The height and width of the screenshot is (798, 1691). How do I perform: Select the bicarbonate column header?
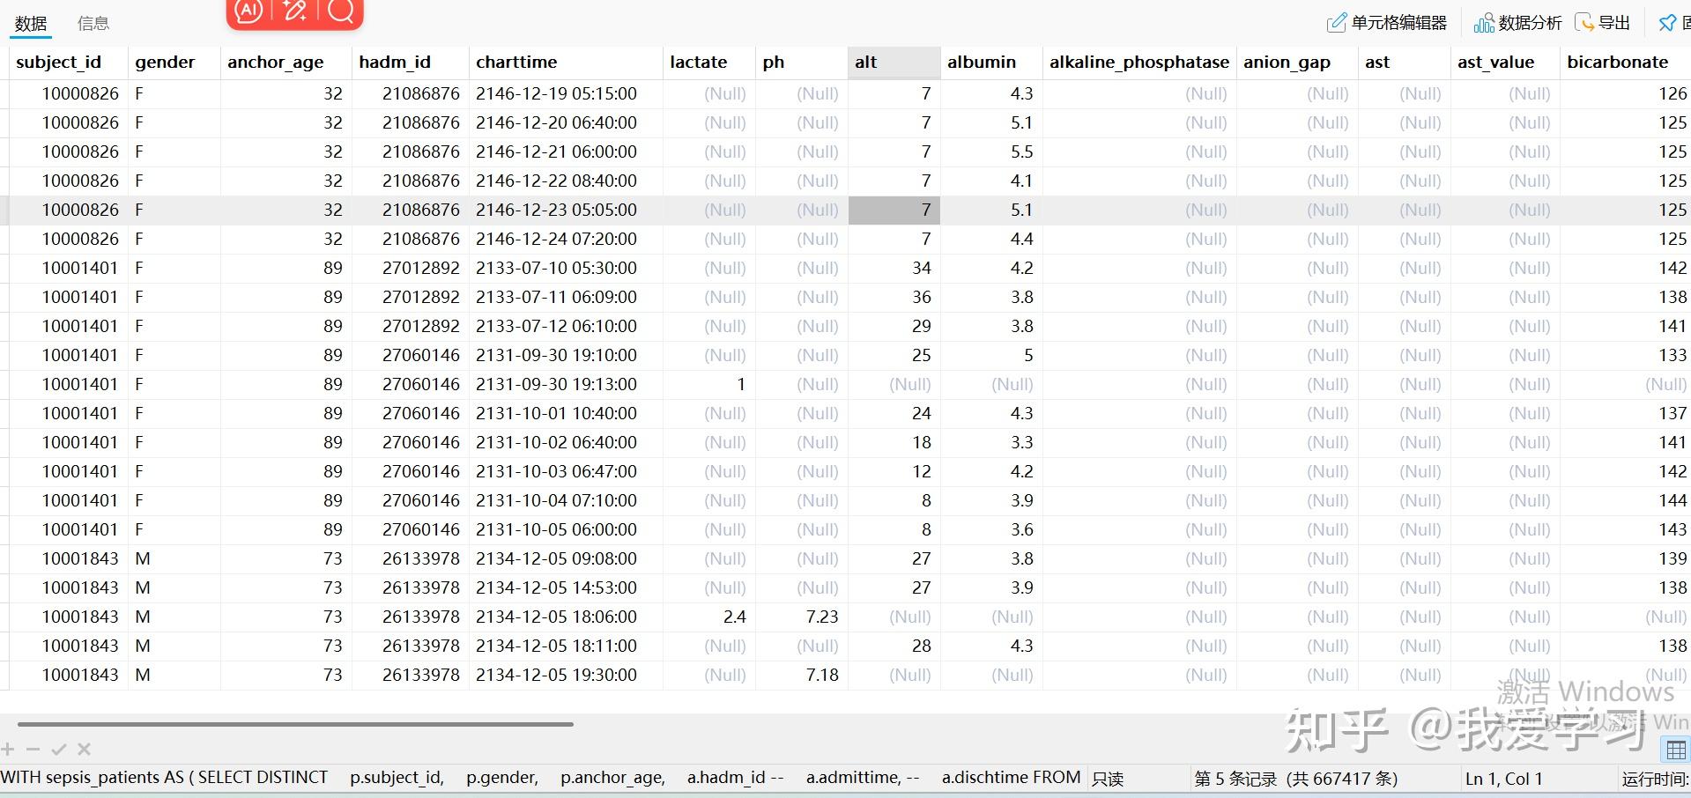[x=1625, y=63]
